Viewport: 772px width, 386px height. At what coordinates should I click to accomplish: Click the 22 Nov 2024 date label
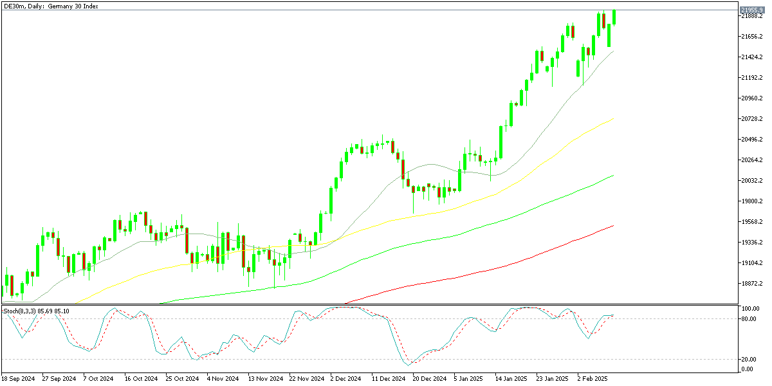306,379
